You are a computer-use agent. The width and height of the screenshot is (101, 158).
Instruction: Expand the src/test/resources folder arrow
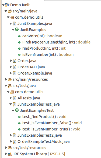[x=6, y=148]
